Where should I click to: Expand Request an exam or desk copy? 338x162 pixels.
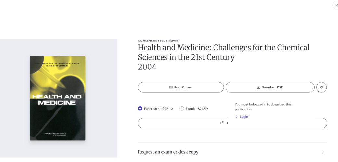[x=168, y=152]
